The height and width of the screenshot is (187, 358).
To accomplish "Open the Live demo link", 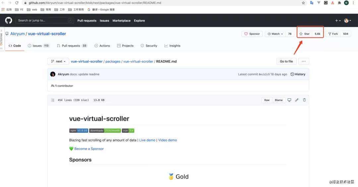I will coord(147,140).
